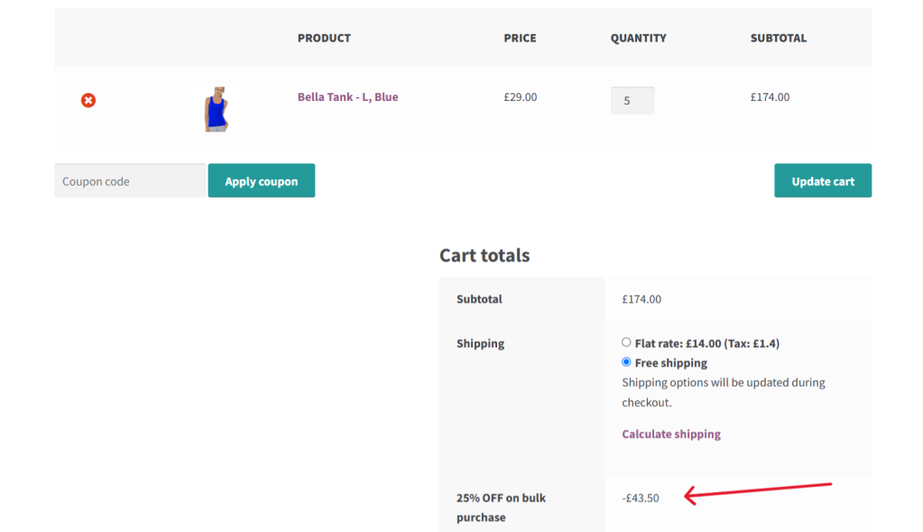Open the Bella Tank - L, Blue product link

347,96
